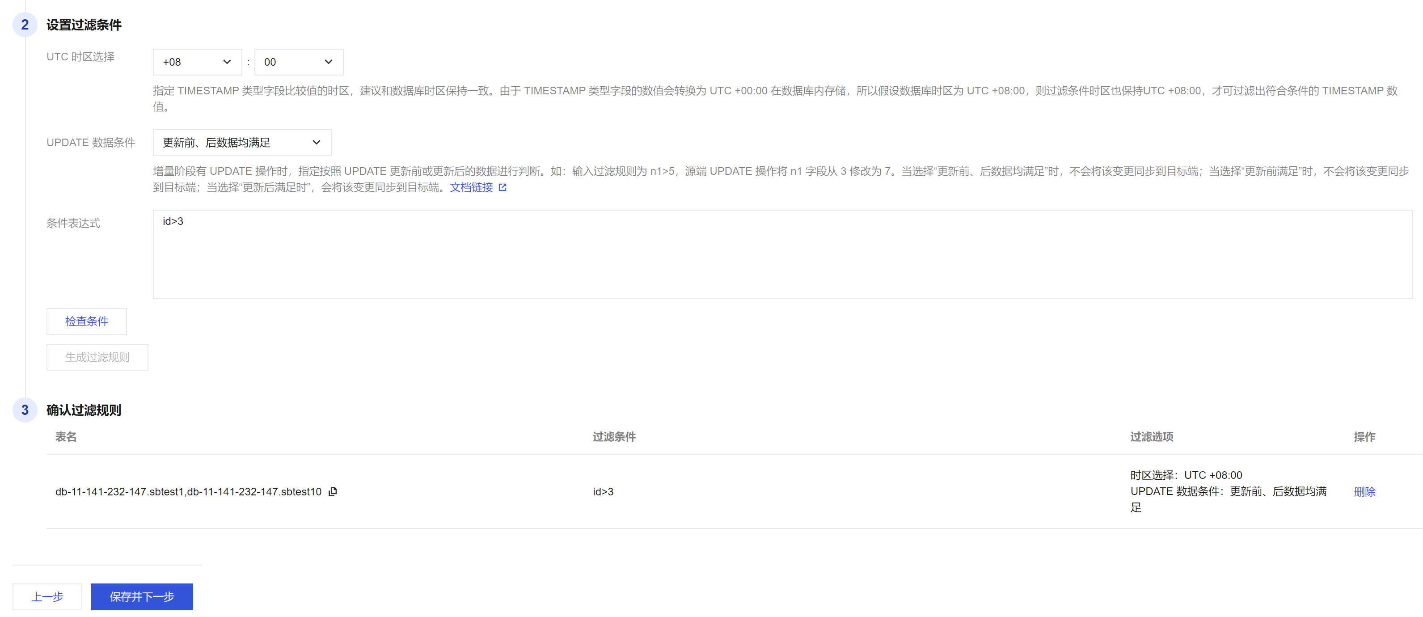This screenshot has width=1423, height=617.
Task: Click the 表名 column header
Action: click(x=66, y=437)
